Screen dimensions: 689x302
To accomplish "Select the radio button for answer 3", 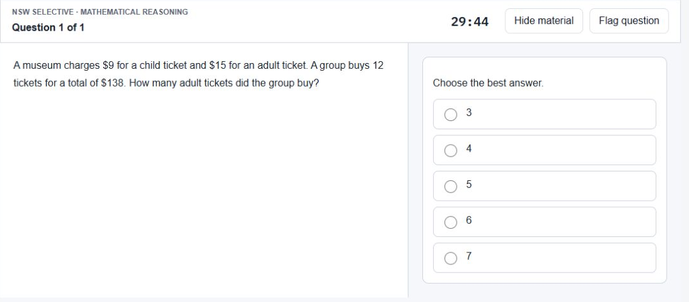I will point(450,115).
